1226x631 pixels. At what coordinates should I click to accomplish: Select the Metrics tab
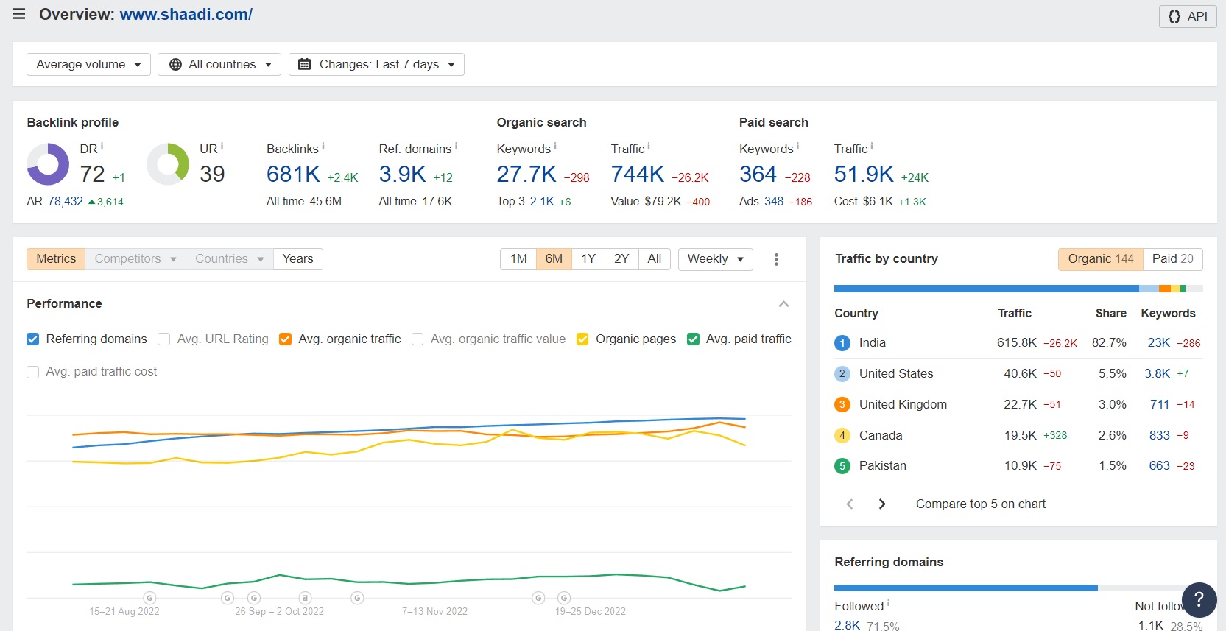[x=56, y=258]
